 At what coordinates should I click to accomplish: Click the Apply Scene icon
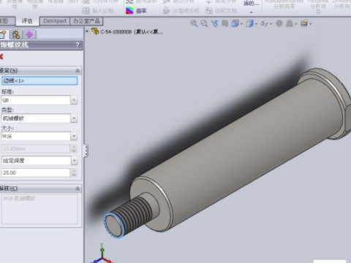[290, 23]
